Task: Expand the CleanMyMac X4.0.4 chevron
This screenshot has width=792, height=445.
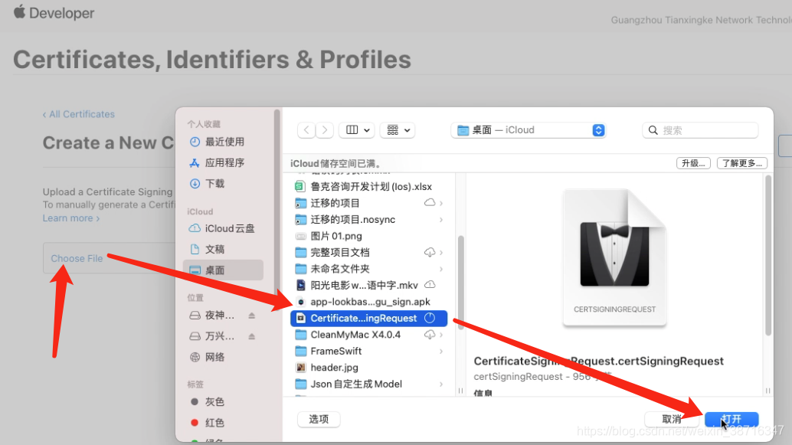Action: tap(441, 335)
